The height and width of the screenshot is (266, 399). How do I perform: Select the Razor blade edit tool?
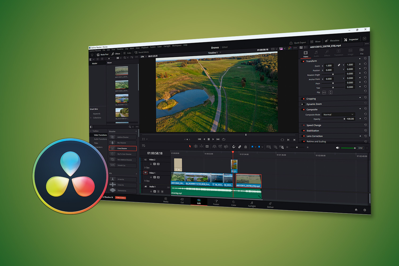click(x=207, y=147)
